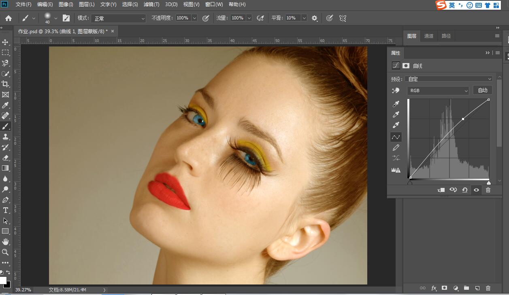The image size is (509, 295).
Task: Delete the curves adjustment layer with trash icon
Action: (x=488, y=190)
